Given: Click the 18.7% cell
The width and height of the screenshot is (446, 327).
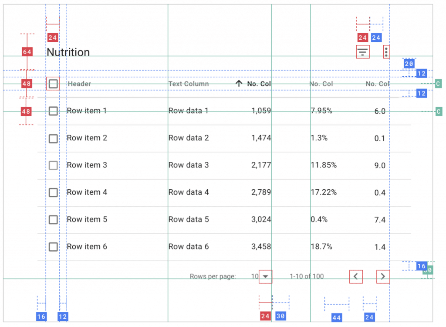Looking at the screenshot, I should click(x=321, y=247).
